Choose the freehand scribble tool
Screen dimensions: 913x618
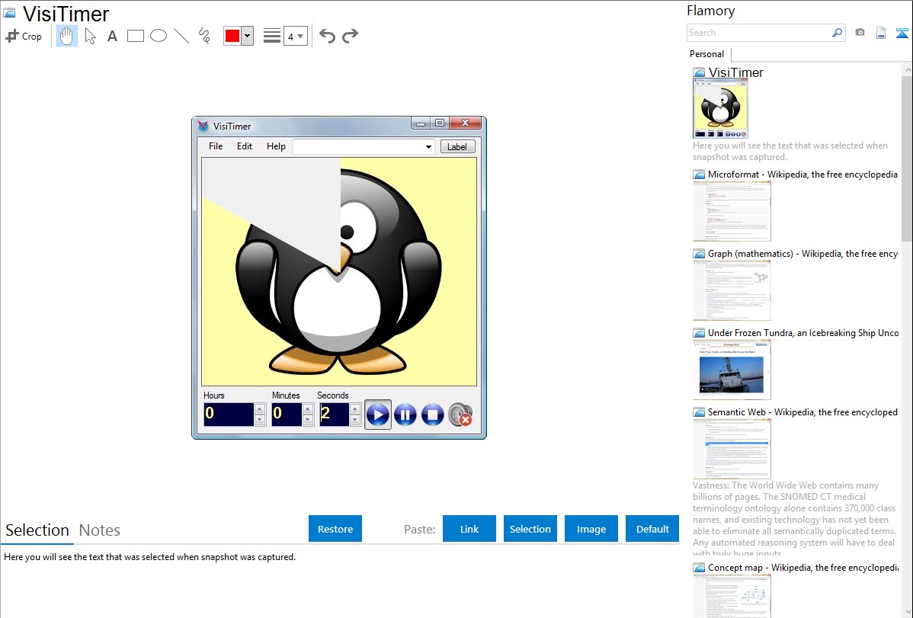[204, 36]
